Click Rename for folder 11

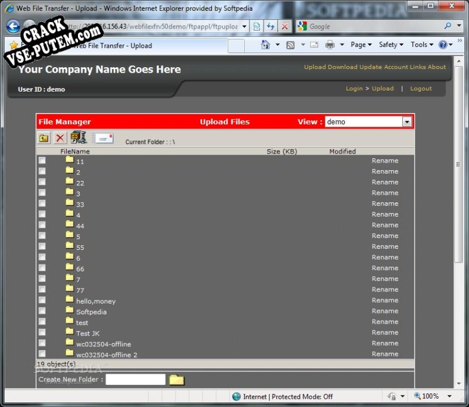pyautogui.click(x=385, y=161)
